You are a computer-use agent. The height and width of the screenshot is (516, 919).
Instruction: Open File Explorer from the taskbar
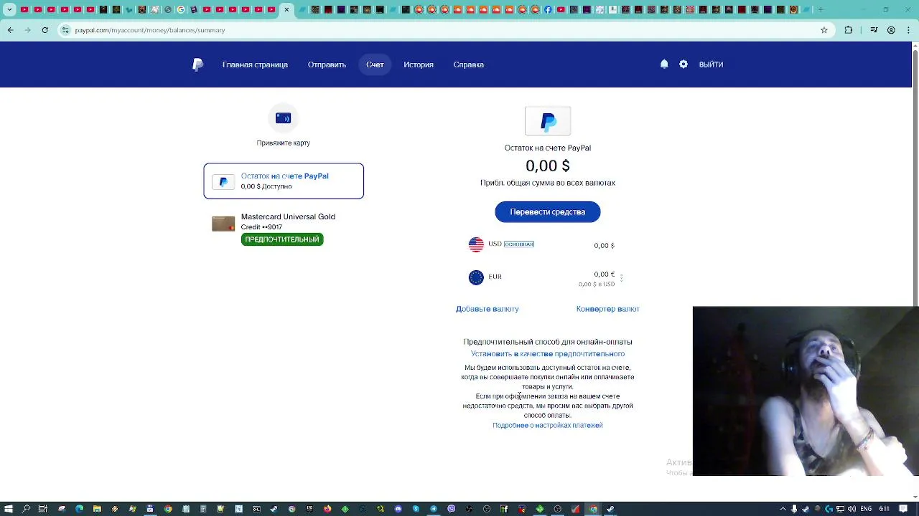[x=97, y=509]
